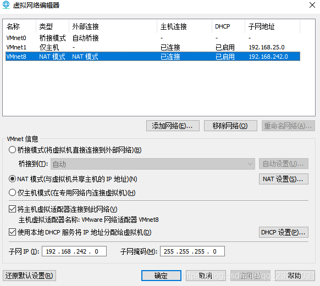Viewport: 320px width, 286px height.
Task: Confirm with the 确定 button
Action: pos(161,276)
